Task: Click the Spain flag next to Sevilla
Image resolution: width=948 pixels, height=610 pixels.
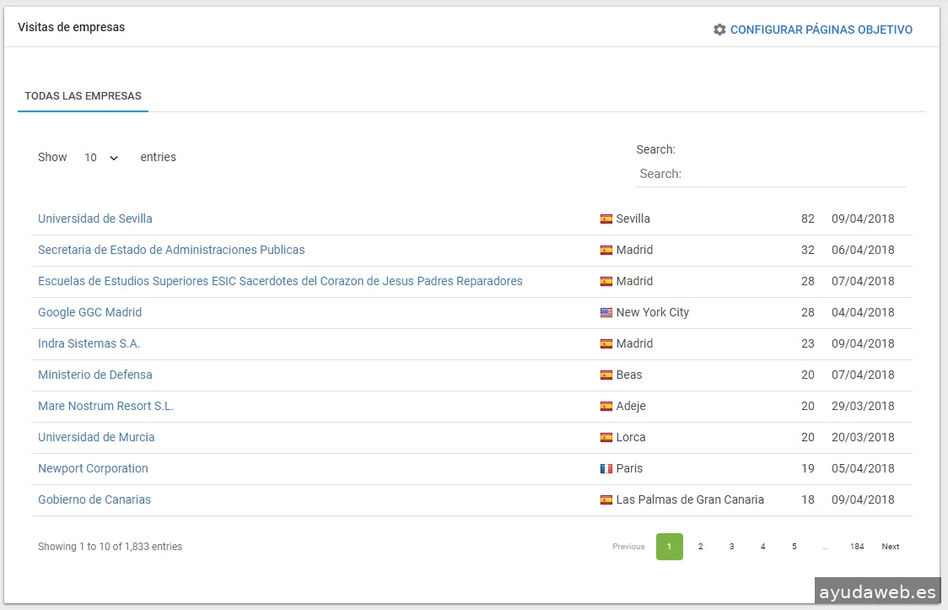Action: click(x=606, y=219)
